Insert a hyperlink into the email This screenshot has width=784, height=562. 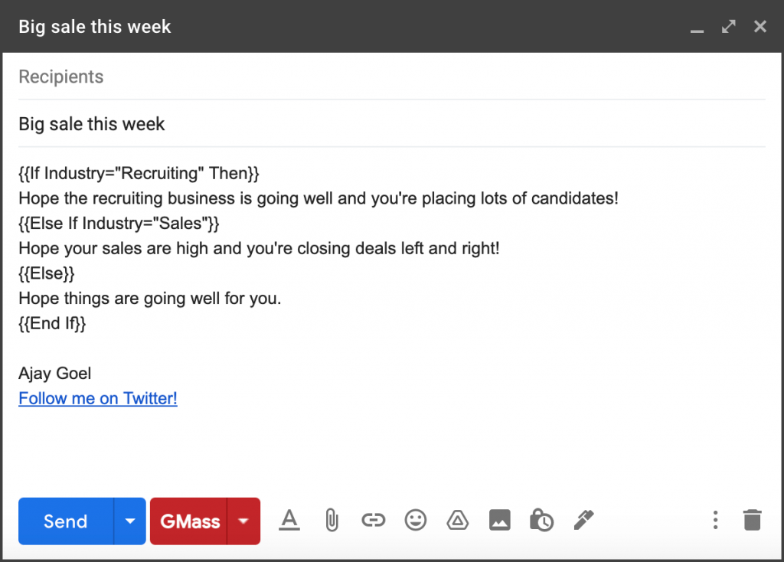coord(373,520)
